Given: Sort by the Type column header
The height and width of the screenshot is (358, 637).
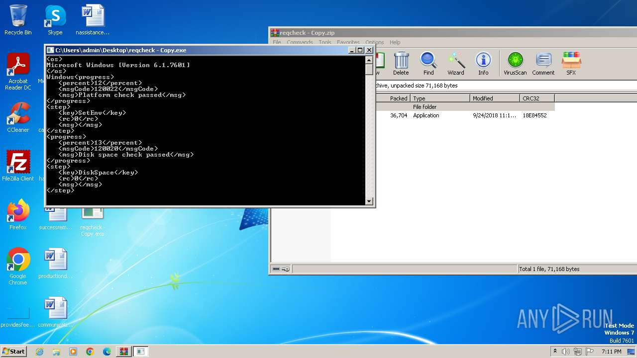Looking at the screenshot, I should pyautogui.click(x=440, y=98).
